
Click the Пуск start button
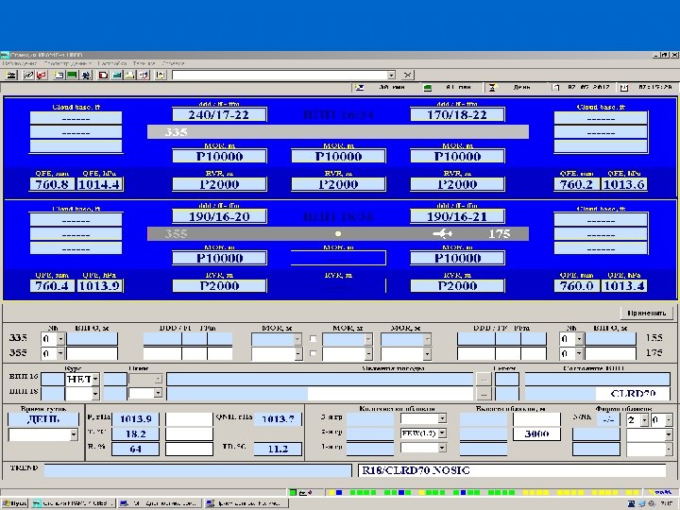(14, 503)
